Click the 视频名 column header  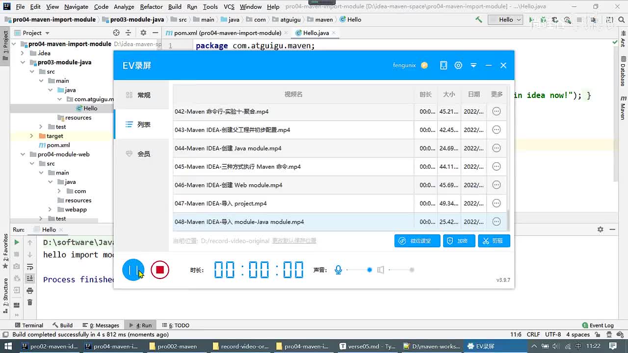(293, 94)
